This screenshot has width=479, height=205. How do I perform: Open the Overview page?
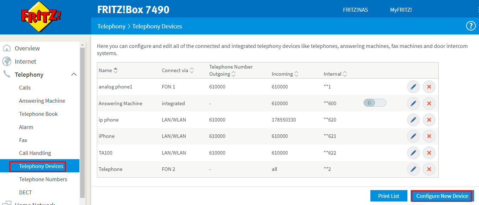click(27, 48)
